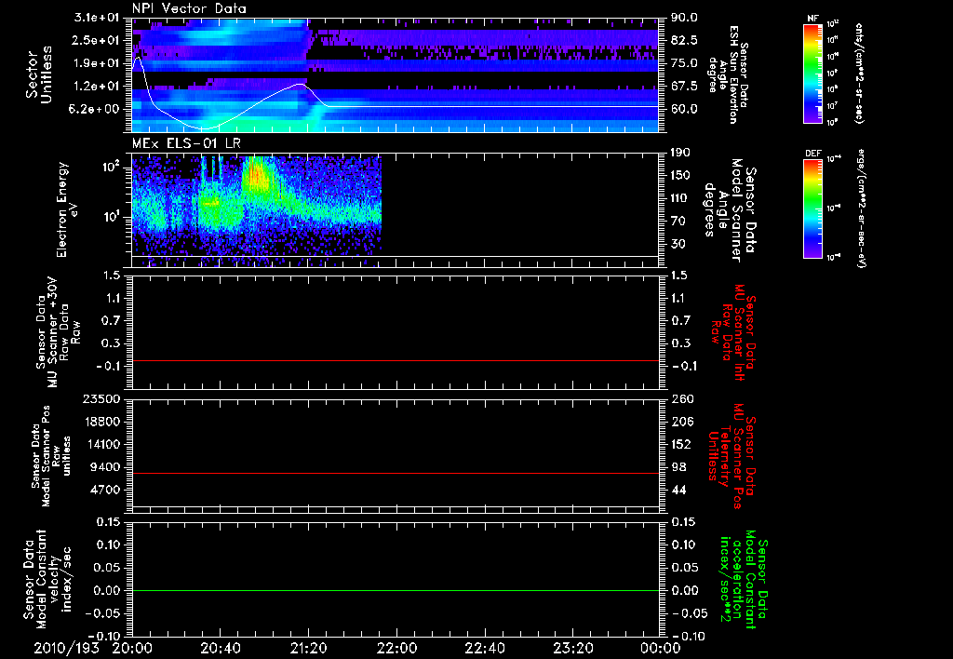Click the red 'MU Scanner Inh Raw Data' label
This screenshot has width=953, height=659.
[732, 332]
